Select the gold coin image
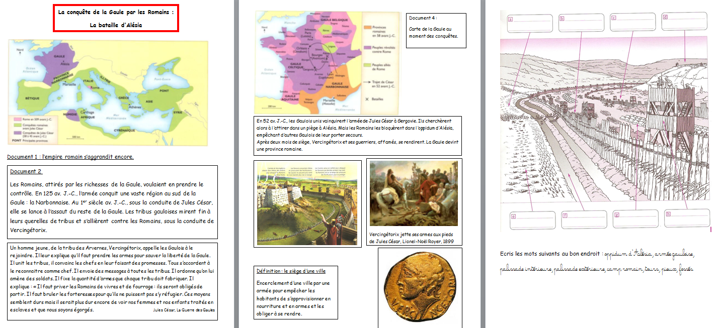The image size is (720, 328). click(x=420, y=287)
